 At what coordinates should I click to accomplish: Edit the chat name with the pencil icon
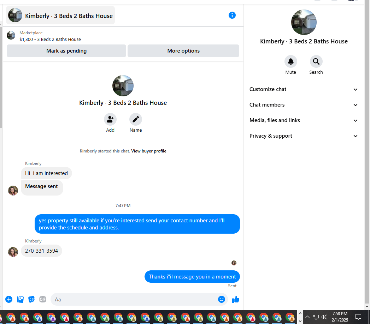136,119
